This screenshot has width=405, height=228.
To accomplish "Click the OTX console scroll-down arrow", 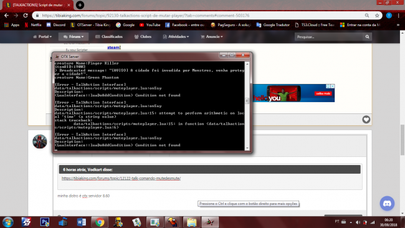I will coord(247,148).
